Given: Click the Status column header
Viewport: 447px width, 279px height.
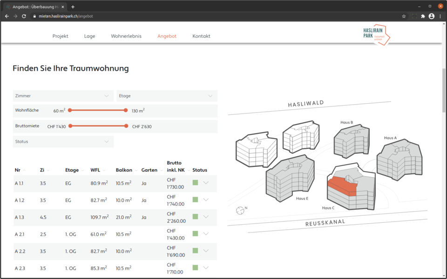Looking at the screenshot, I should (200, 170).
